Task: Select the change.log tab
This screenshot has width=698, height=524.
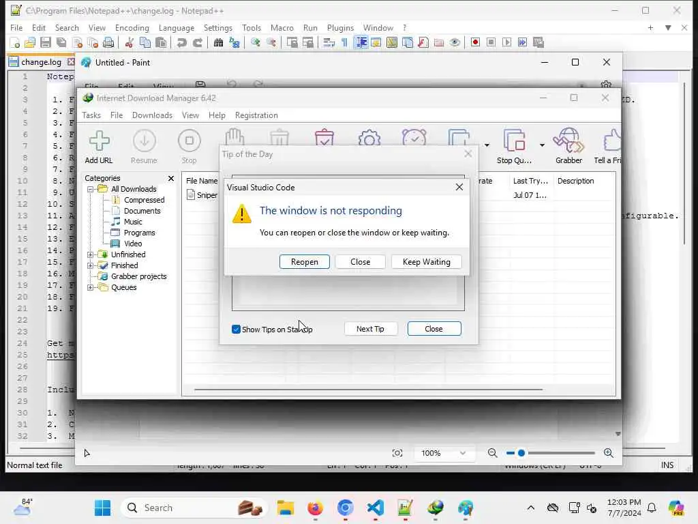Action: pos(41,62)
